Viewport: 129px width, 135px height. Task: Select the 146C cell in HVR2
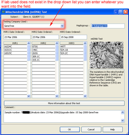click(43, 50)
